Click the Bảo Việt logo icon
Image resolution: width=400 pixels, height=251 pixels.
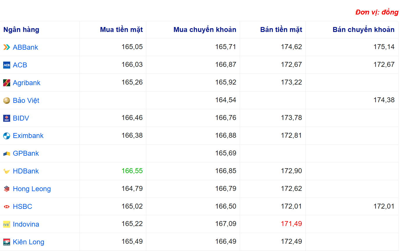pyautogui.click(x=7, y=101)
